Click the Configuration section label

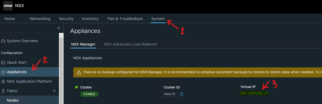coord(12,53)
